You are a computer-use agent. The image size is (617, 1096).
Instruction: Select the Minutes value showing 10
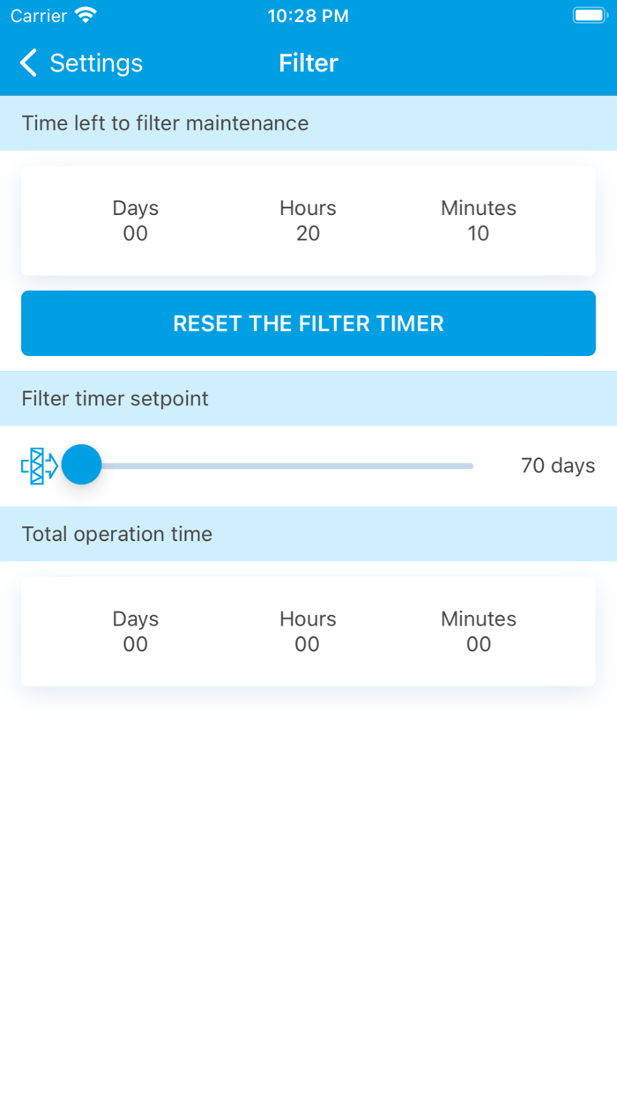pyautogui.click(x=479, y=233)
